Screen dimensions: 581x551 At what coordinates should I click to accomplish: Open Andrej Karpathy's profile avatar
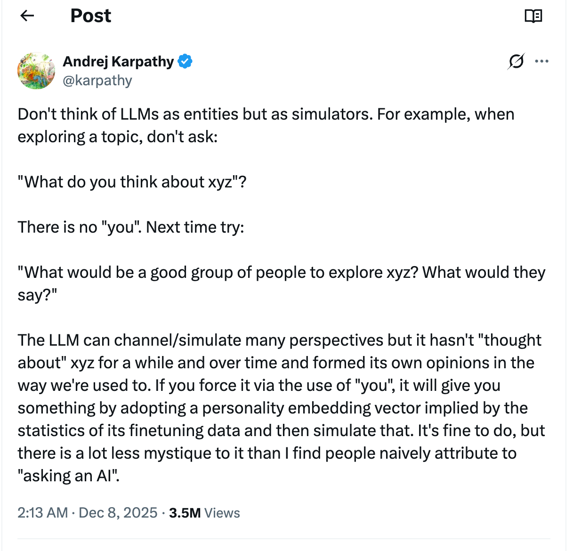click(36, 71)
